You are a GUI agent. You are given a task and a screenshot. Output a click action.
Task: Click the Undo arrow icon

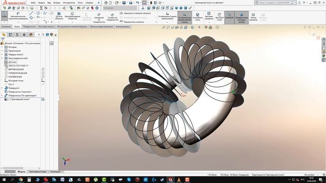[x=138, y=3]
